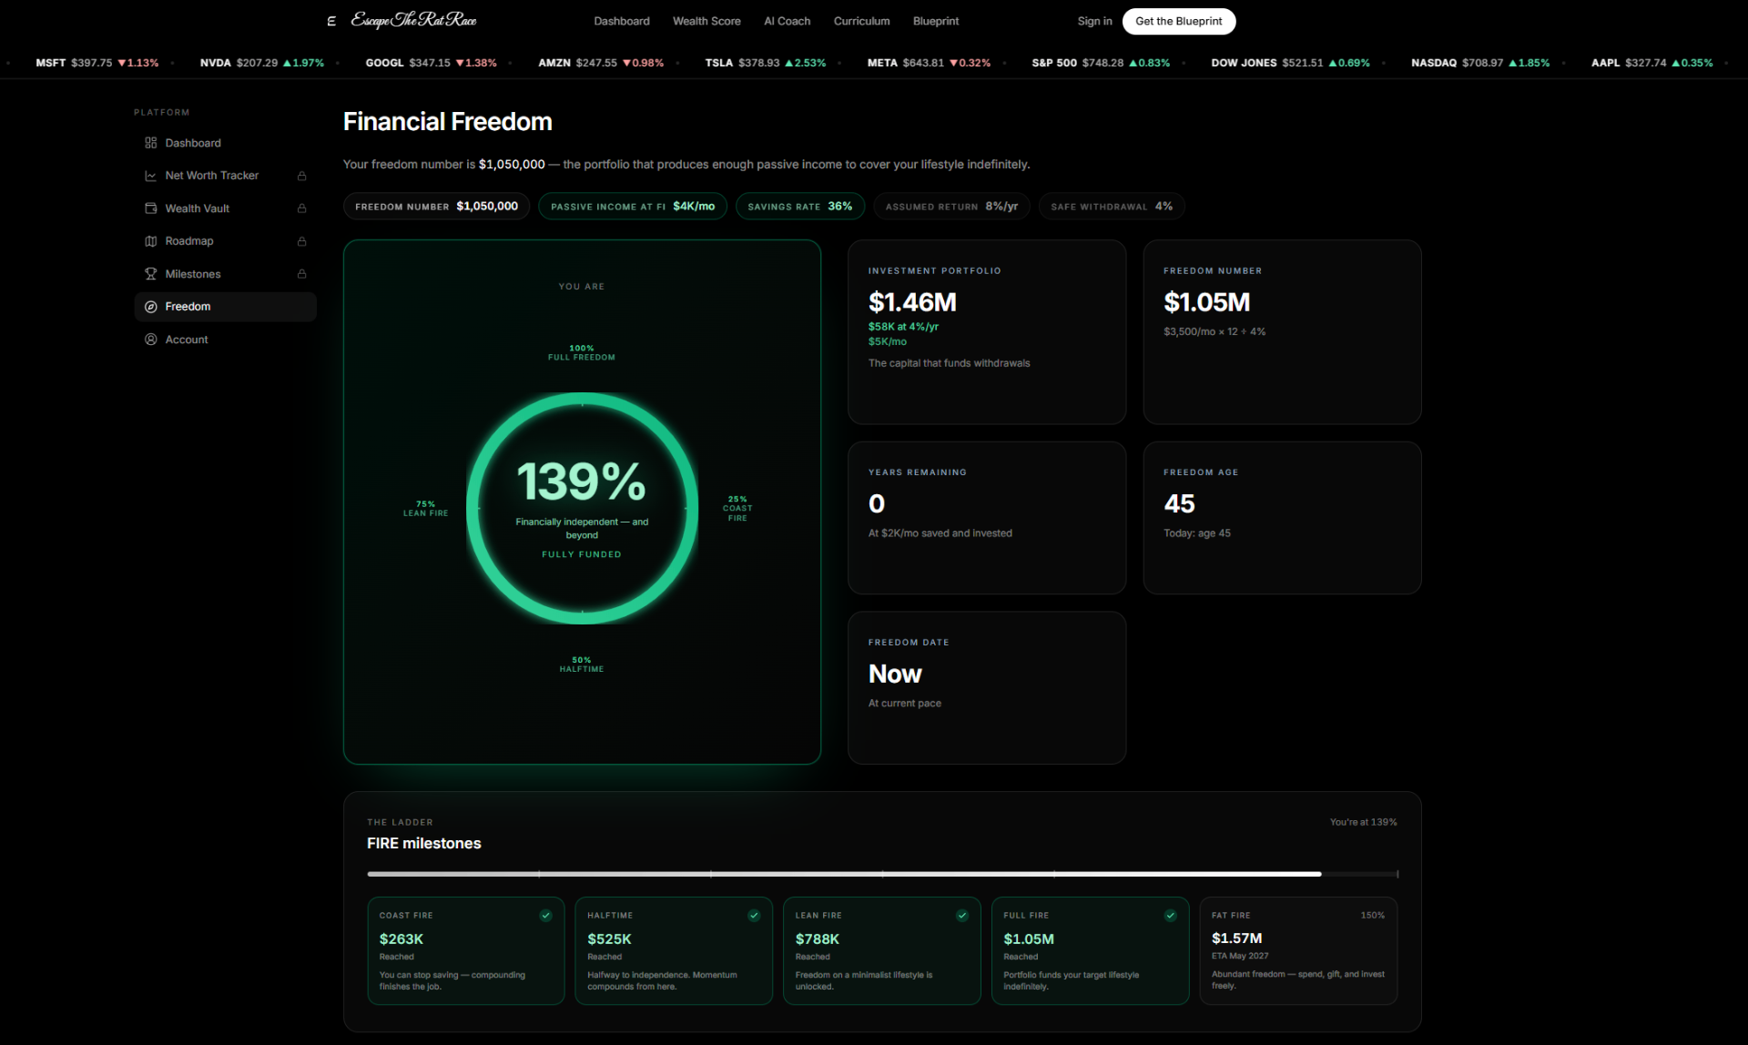The image size is (1748, 1045).
Task: Click the AAPL ticker entry
Action: [1651, 63]
